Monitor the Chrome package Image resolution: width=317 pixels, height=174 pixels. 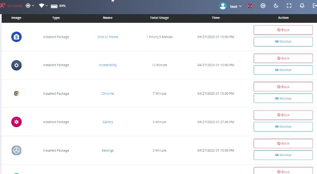tap(283, 98)
